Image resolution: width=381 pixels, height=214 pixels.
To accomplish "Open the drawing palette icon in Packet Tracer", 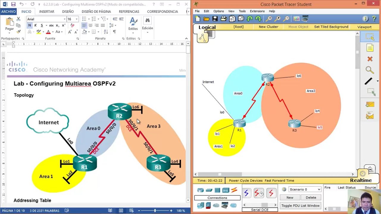I will click(x=296, y=19).
